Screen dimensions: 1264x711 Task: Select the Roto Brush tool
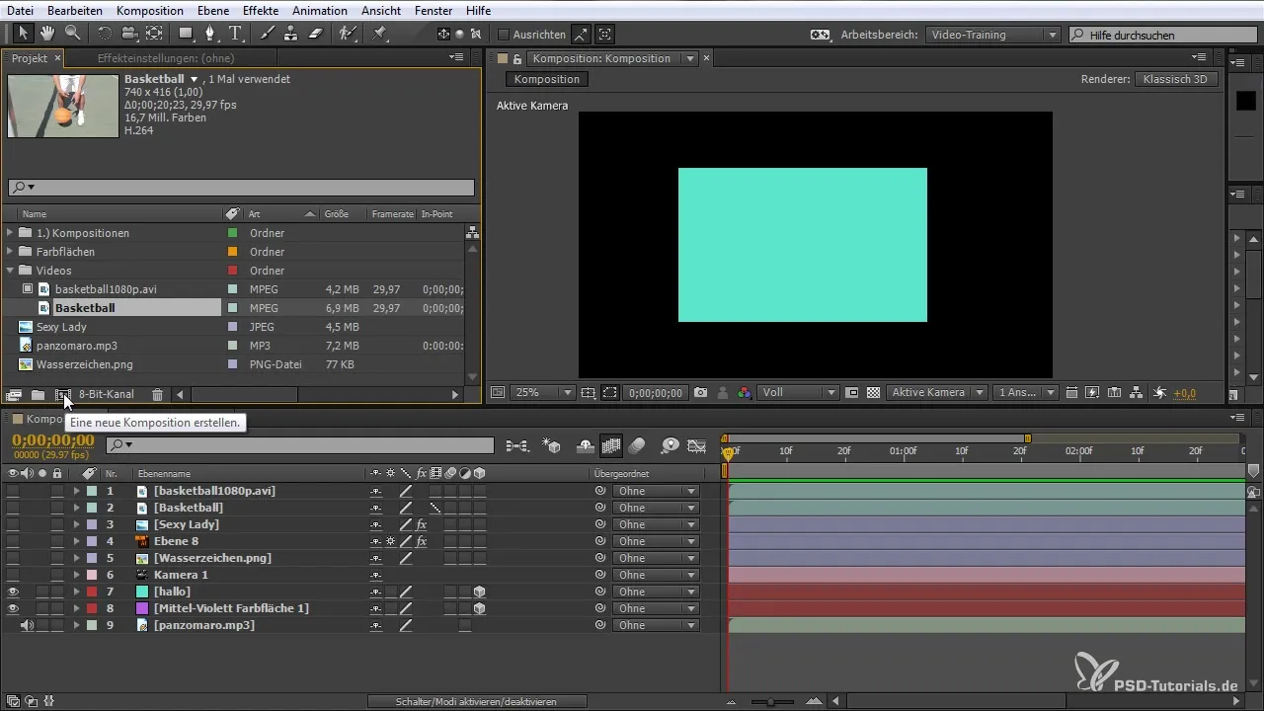click(347, 34)
